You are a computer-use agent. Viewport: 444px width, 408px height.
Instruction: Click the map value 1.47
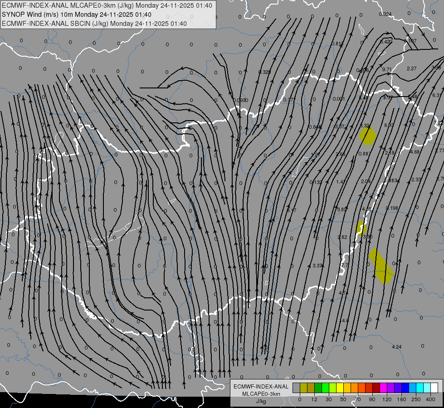click(x=341, y=181)
